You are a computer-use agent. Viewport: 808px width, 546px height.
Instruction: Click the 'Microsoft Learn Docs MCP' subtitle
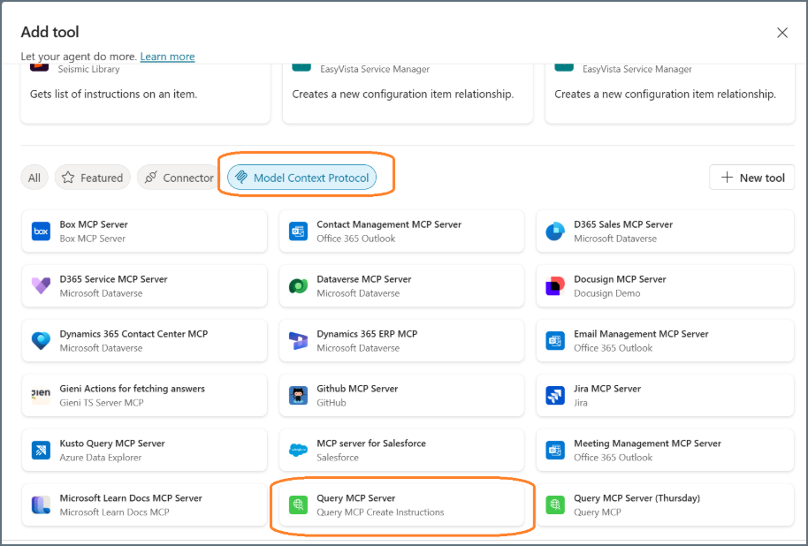(x=114, y=512)
